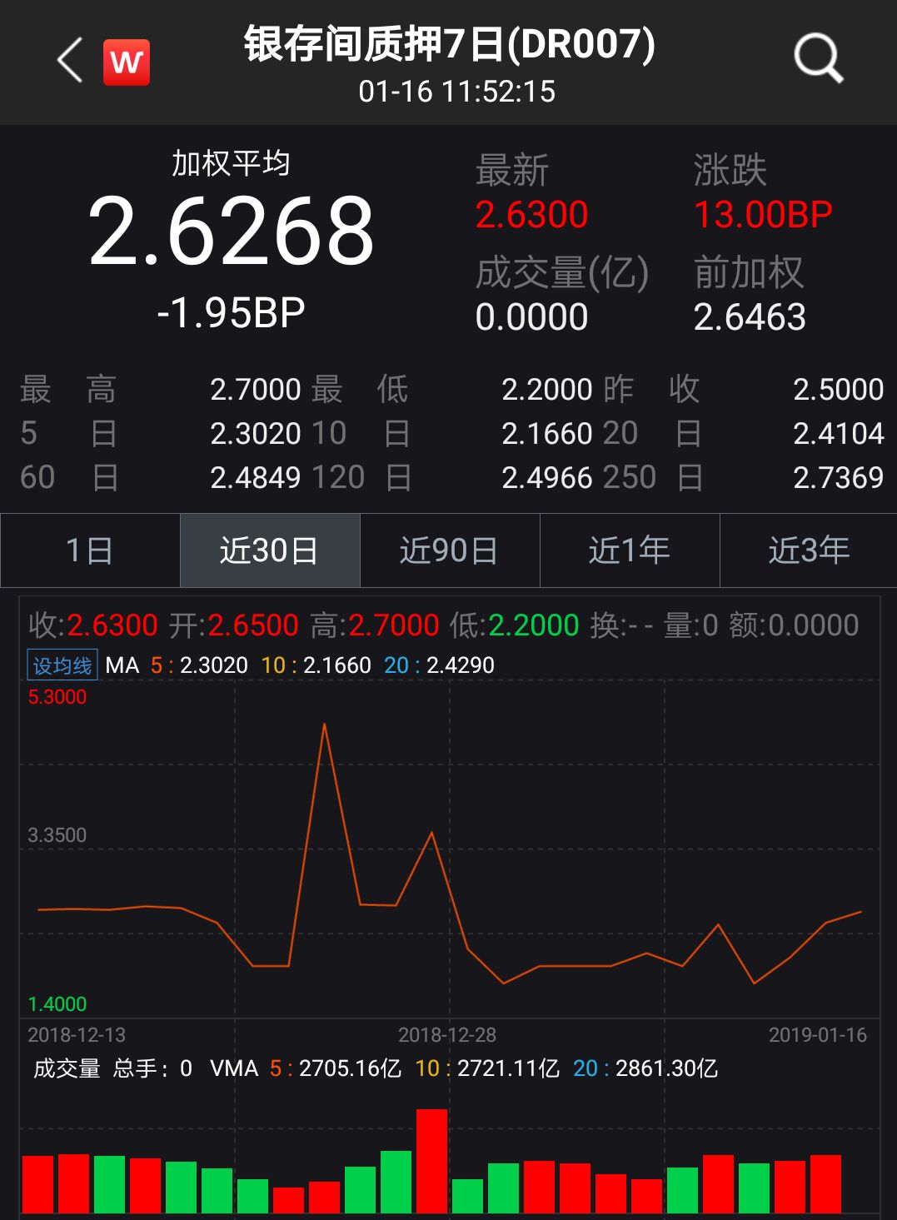Open the 近1年 chart range
897x1220 pixels.
coord(630,550)
